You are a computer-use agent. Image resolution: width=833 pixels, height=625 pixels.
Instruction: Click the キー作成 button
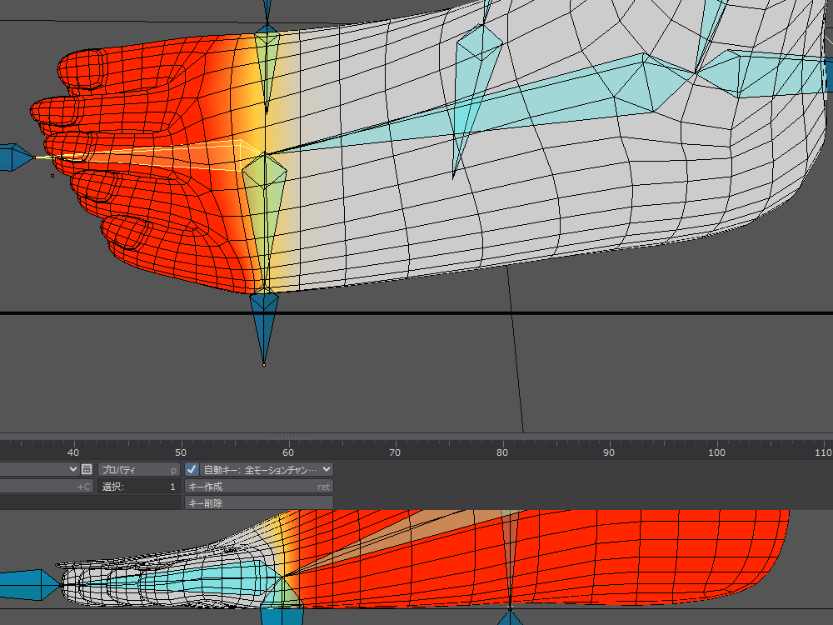pyautogui.click(x=258, y=486)
